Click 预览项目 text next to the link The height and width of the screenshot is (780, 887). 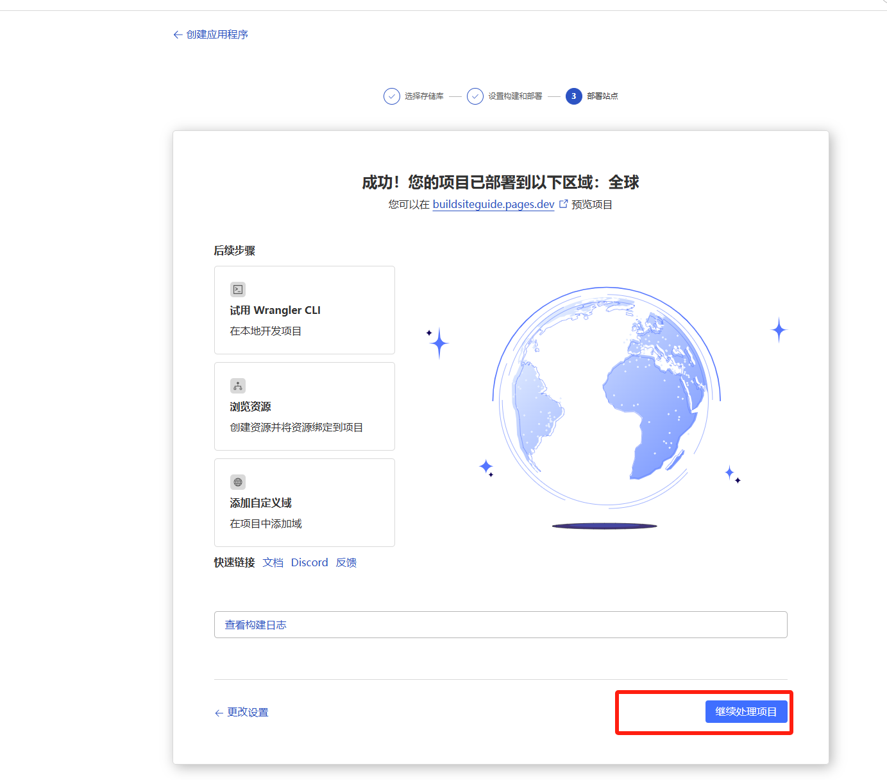[591, 204]
